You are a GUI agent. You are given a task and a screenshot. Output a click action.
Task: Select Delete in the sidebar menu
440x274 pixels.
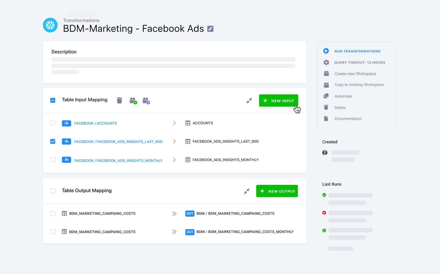340,107
